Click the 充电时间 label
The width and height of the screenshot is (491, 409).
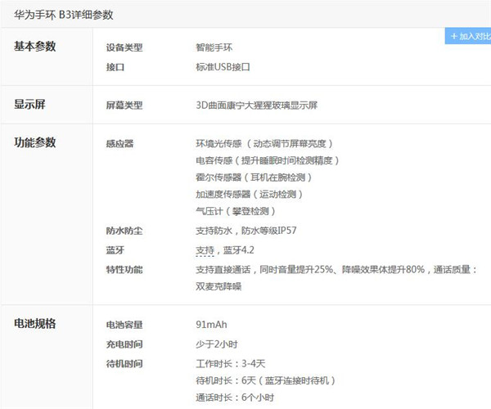(x=124, y=344)
